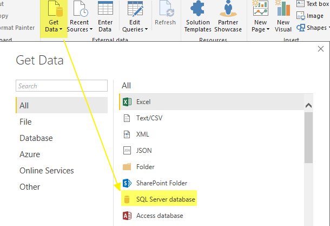Click the connector list scrollbar thumb
The image size is (330, 226).
point(308,138)
